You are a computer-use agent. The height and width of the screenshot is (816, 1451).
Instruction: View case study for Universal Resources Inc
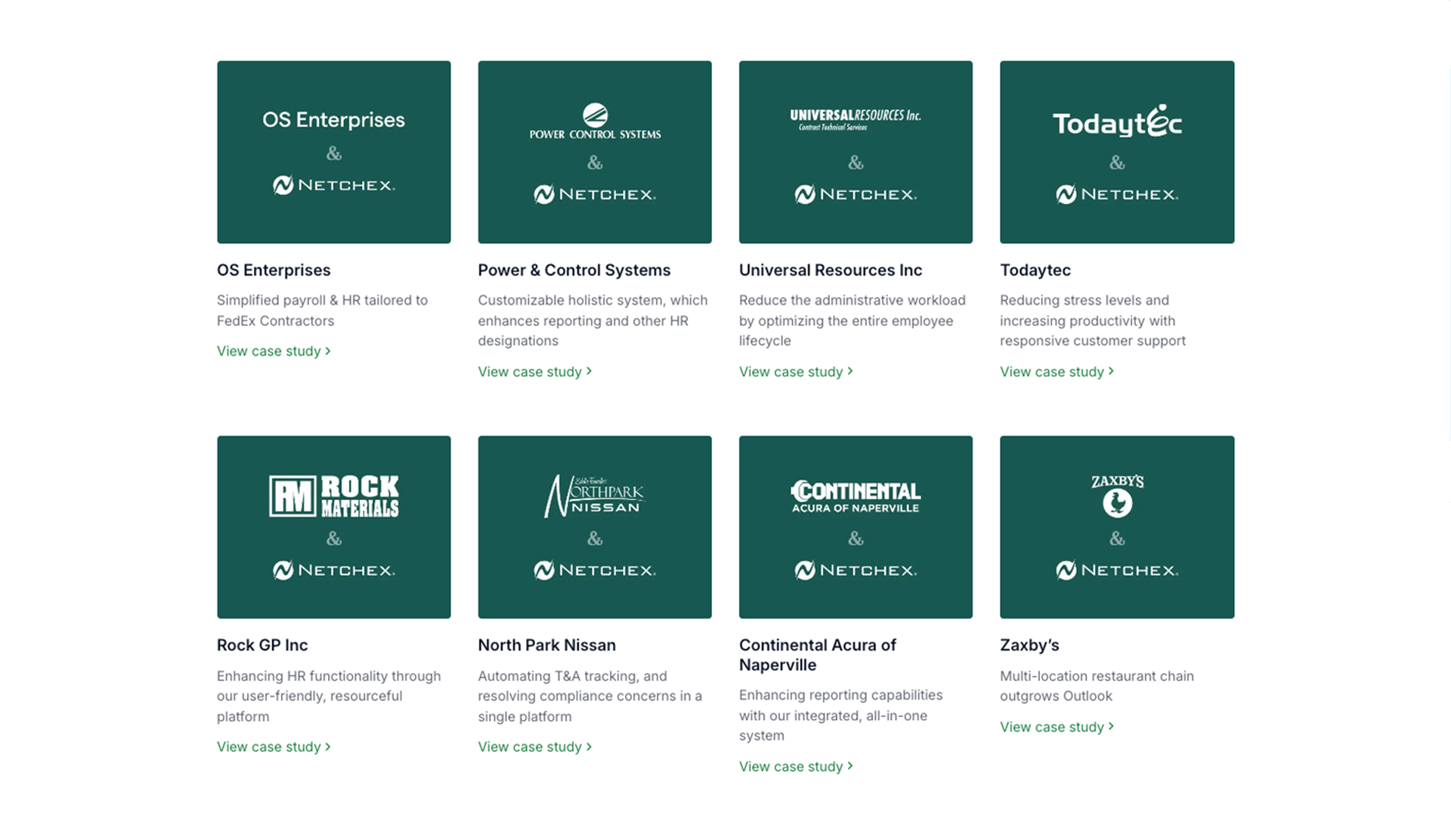pyautogui.click(x=795, y=372)
